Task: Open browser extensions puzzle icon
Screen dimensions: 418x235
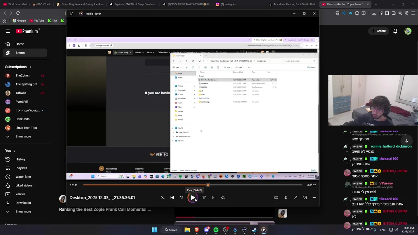Action: 357,13
